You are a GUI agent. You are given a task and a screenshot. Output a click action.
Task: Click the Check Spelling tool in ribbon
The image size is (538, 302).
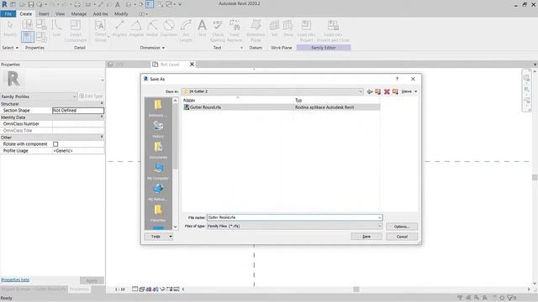coord(218,30)
